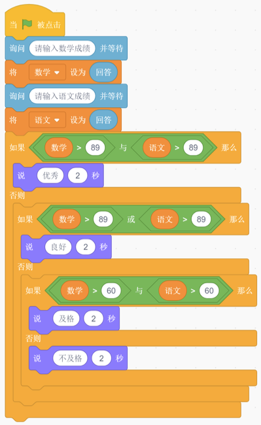Click the 60 value after 语文 comparison
The height and width of the screenshot is (425, 261).
tap(209, 291)
